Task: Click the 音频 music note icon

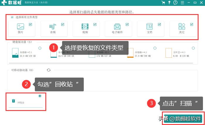Action: click(53, 27)
